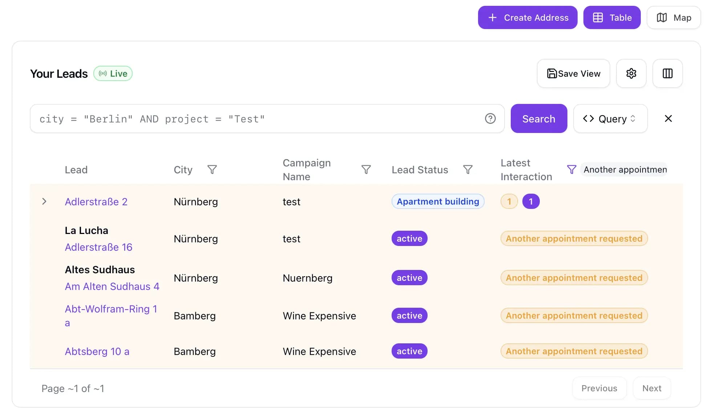
Task: Run the Search button
Action: pos(539,118)
